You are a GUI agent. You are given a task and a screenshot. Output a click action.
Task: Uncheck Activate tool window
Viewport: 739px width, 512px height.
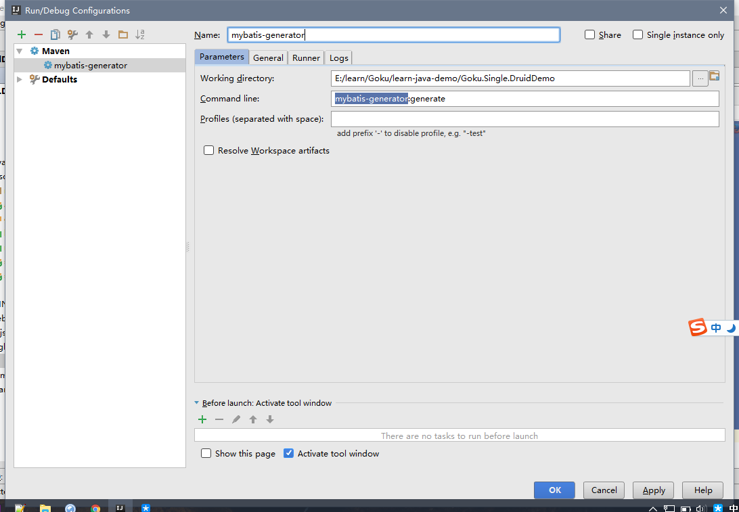pos(288,454)
